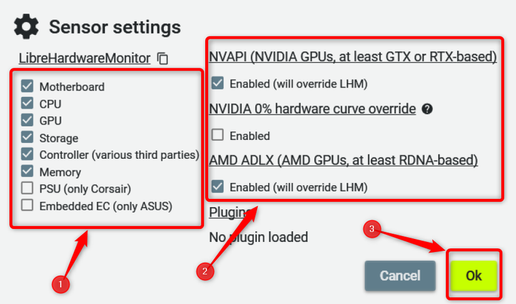Toggle Controller (various third parties) checkbox

(28, 154)
